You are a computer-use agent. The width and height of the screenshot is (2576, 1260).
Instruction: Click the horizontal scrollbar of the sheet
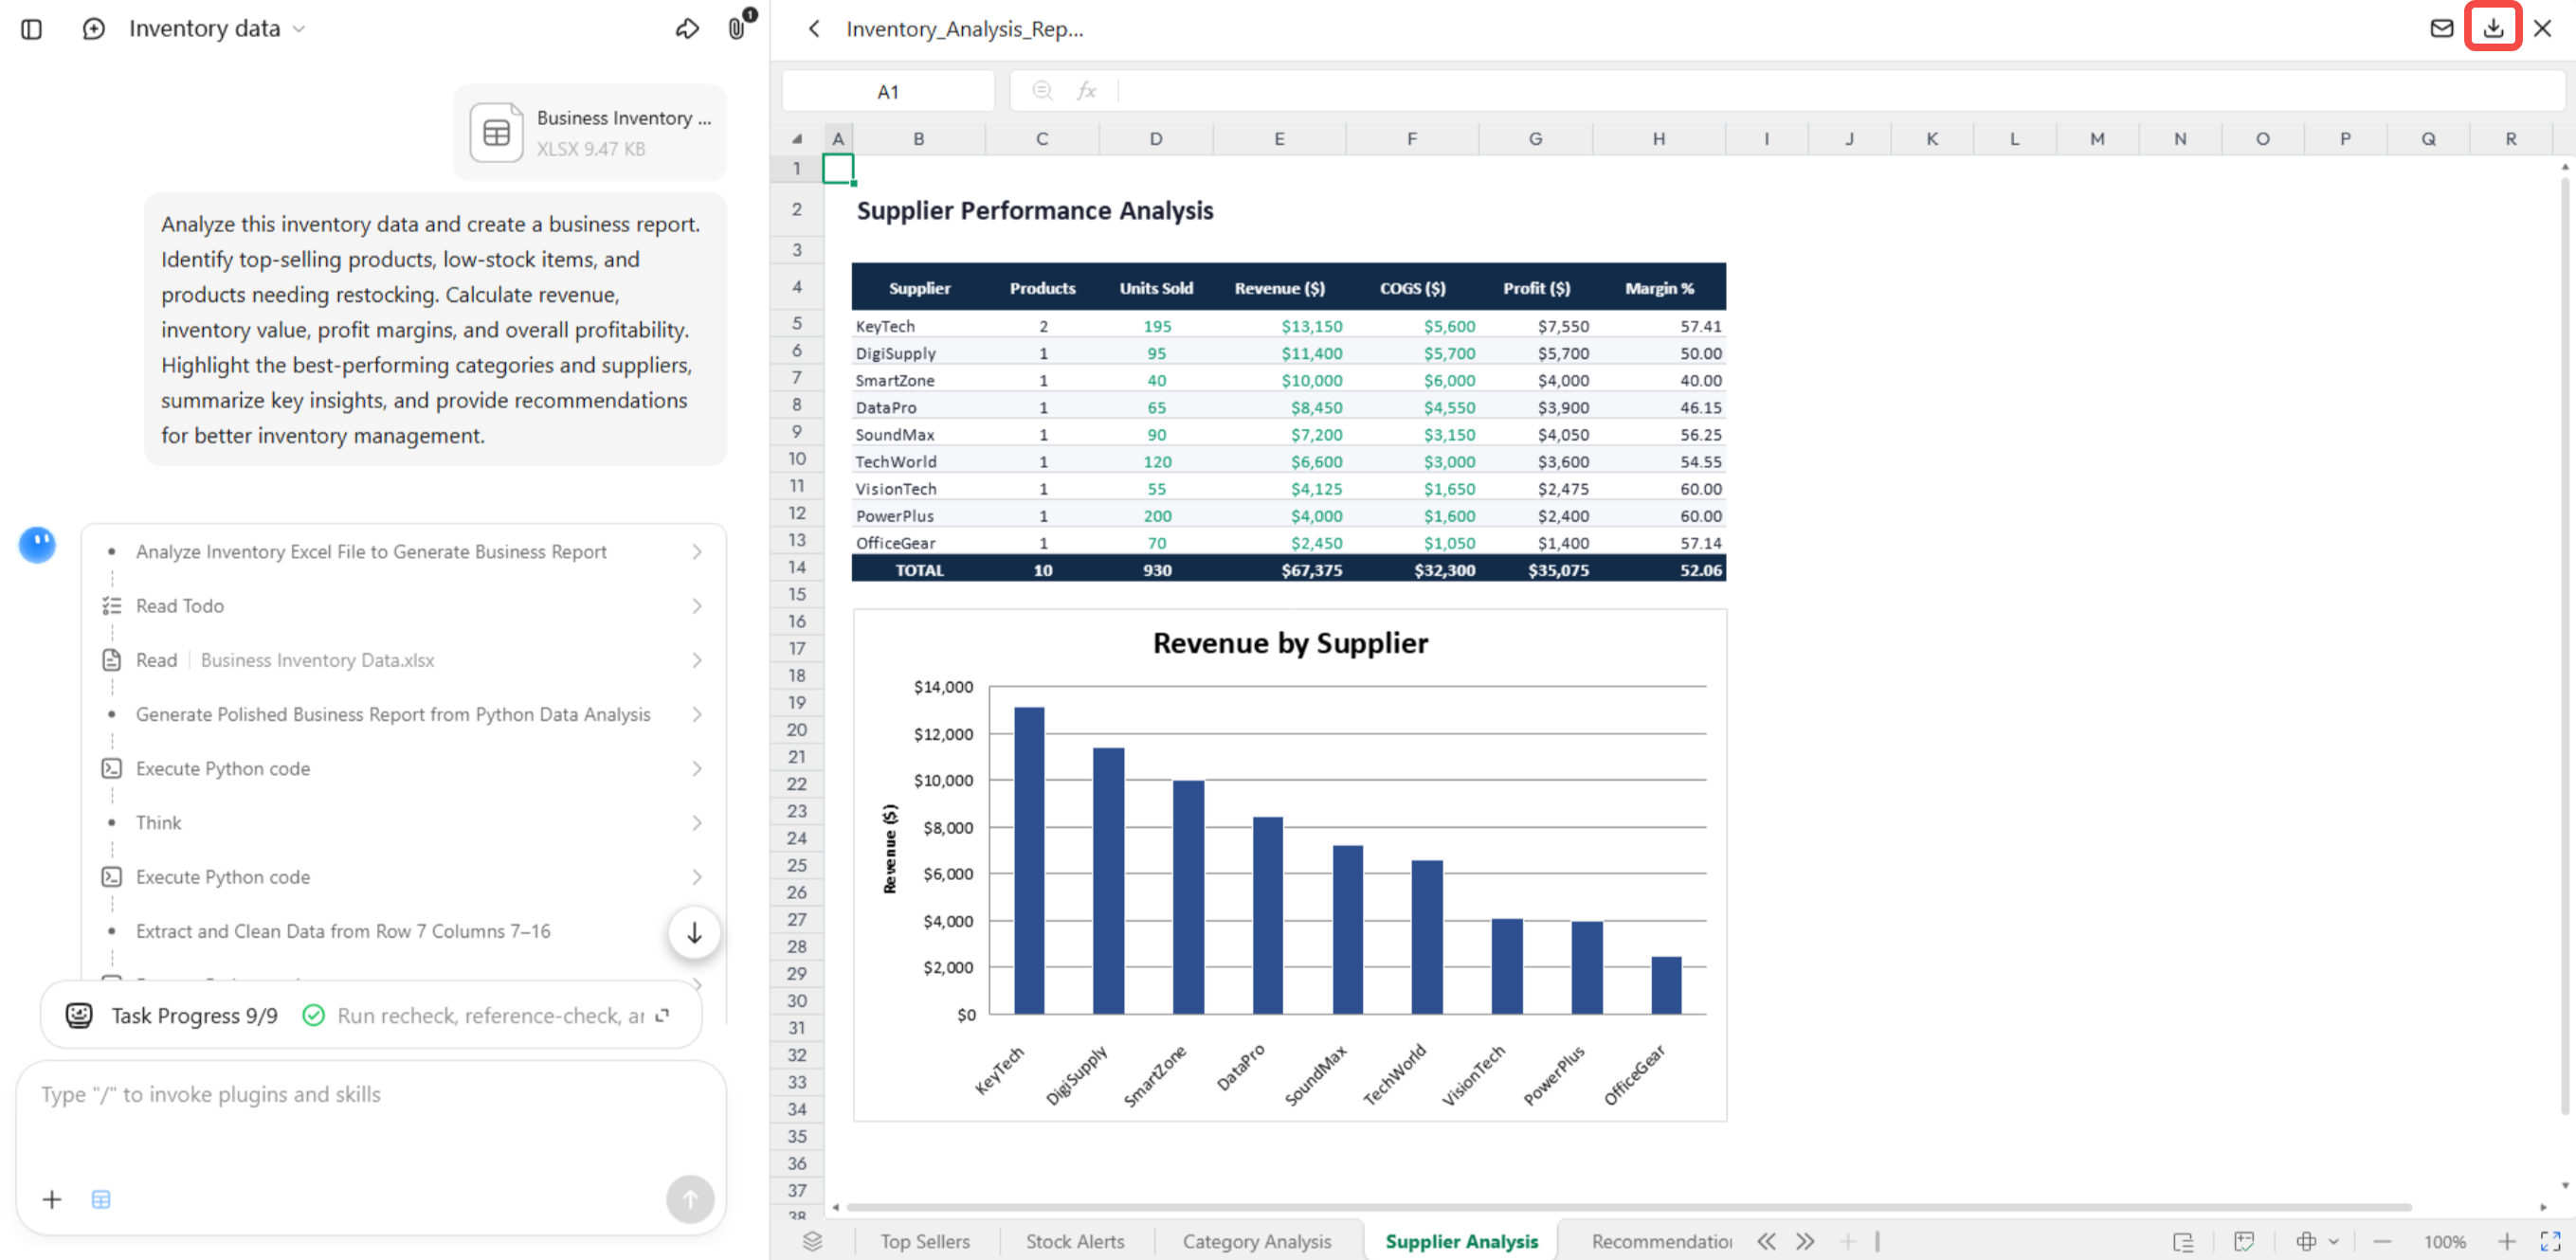click(1629, 1207)
